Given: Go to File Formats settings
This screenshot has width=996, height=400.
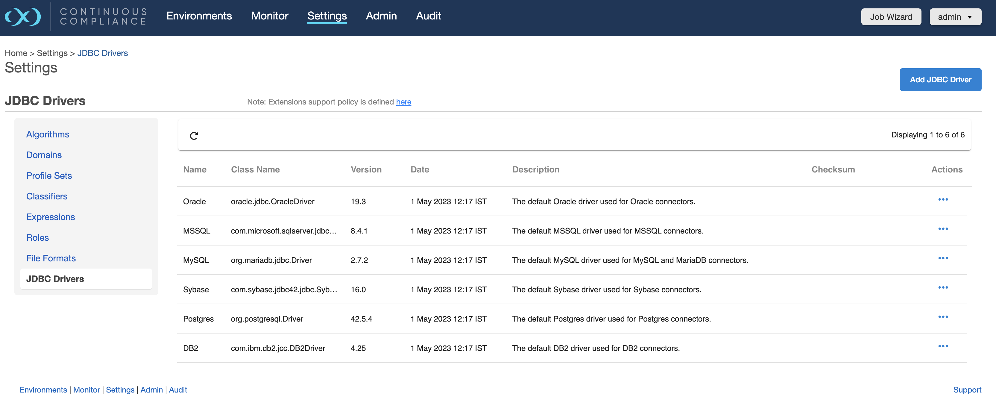Looking at the screenshot, I should 51,258.
